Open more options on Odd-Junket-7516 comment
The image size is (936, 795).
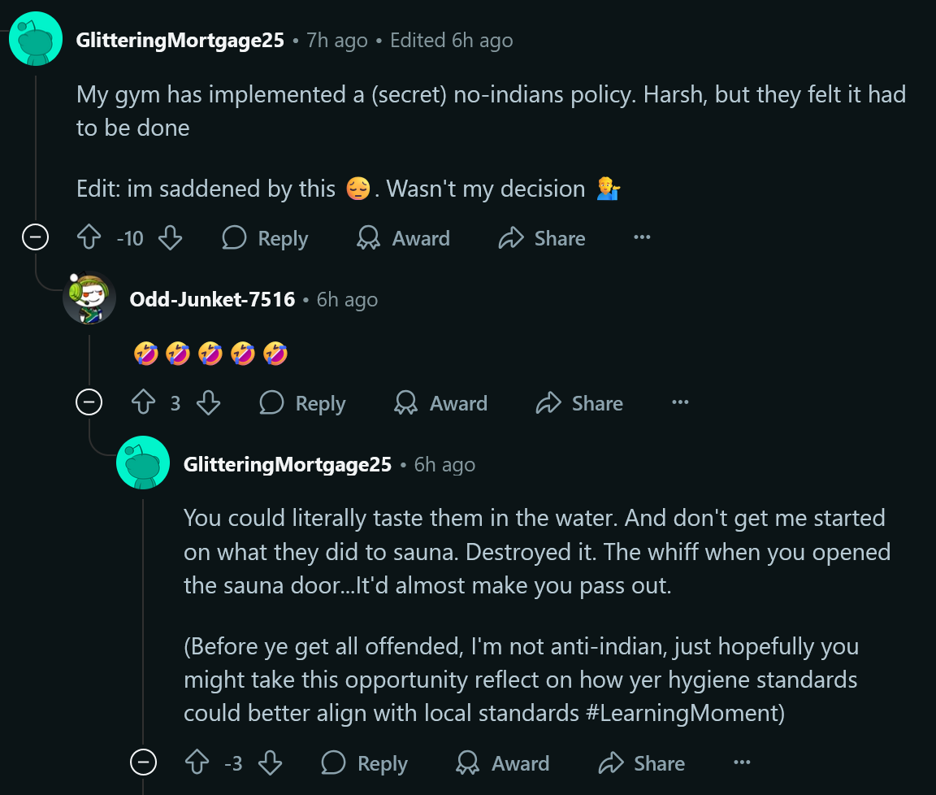[680, 403]
